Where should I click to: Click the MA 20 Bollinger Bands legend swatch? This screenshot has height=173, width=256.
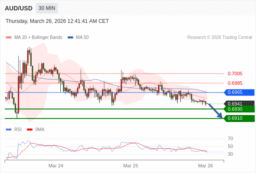point(9,38)
